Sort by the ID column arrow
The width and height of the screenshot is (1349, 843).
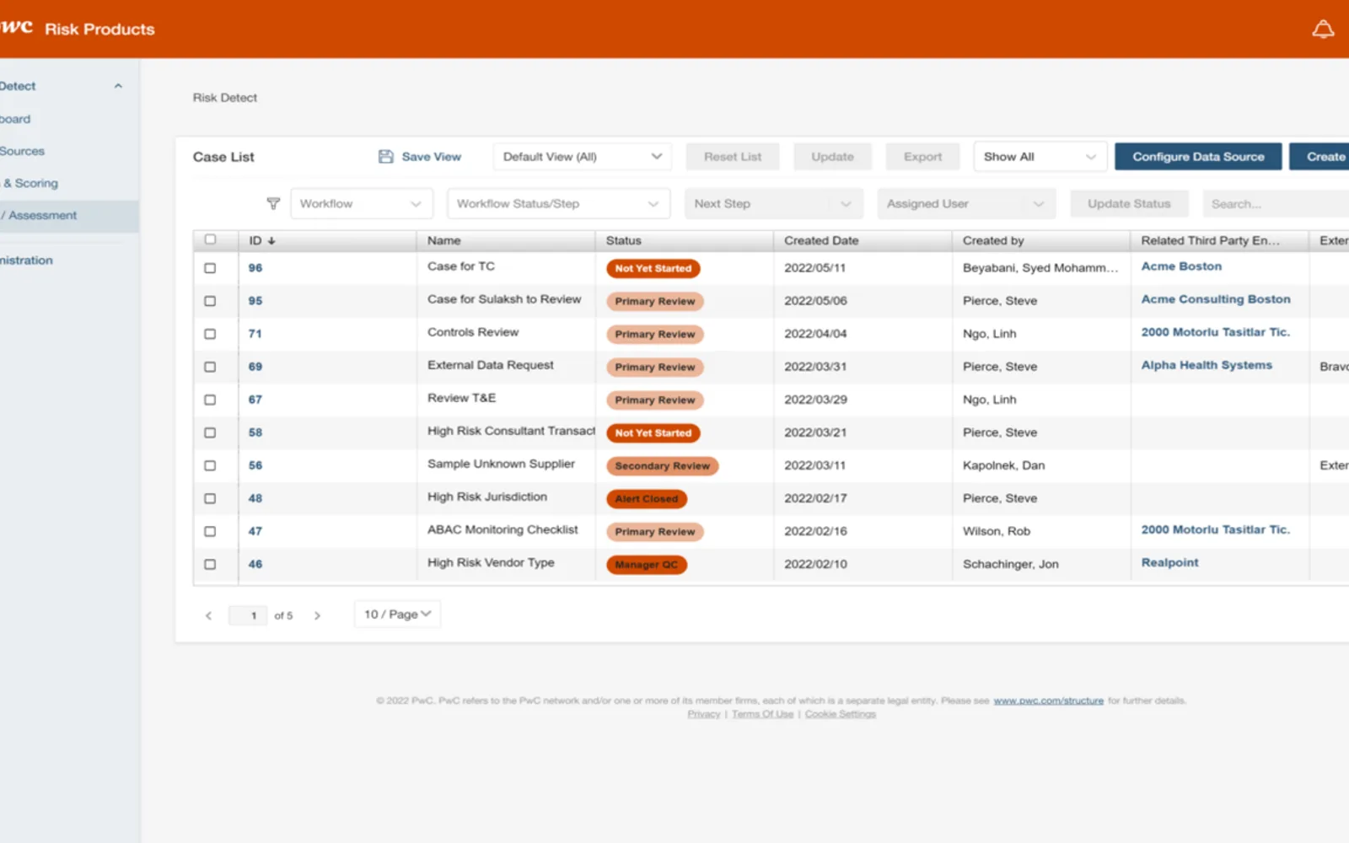[x=271, y=241]
